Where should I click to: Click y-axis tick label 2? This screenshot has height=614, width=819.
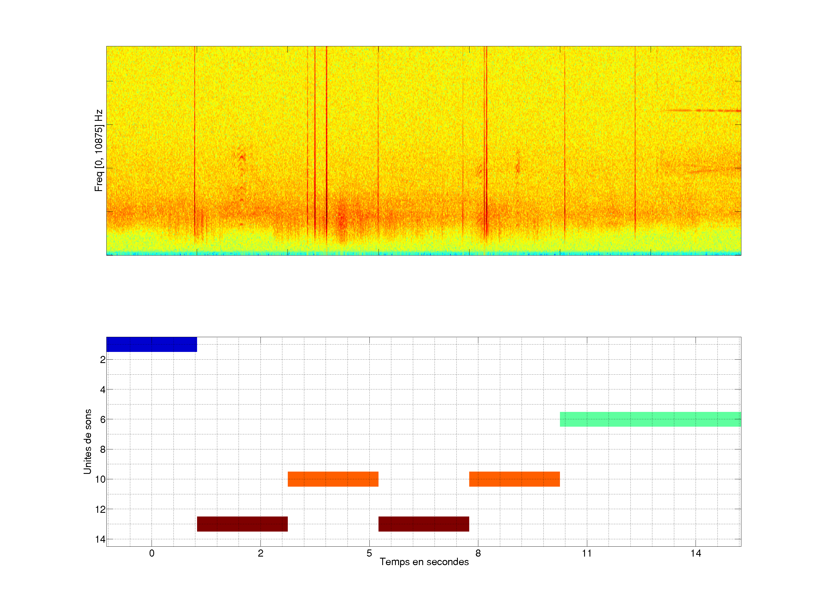click(x=103, y=360)
